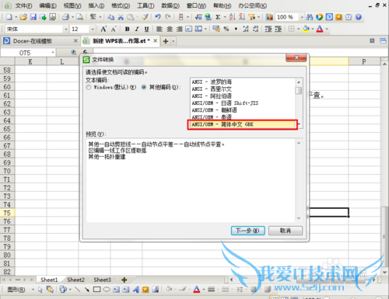
Task: Click the AutoSum sigma icon
Action: [x=218, y=17]
